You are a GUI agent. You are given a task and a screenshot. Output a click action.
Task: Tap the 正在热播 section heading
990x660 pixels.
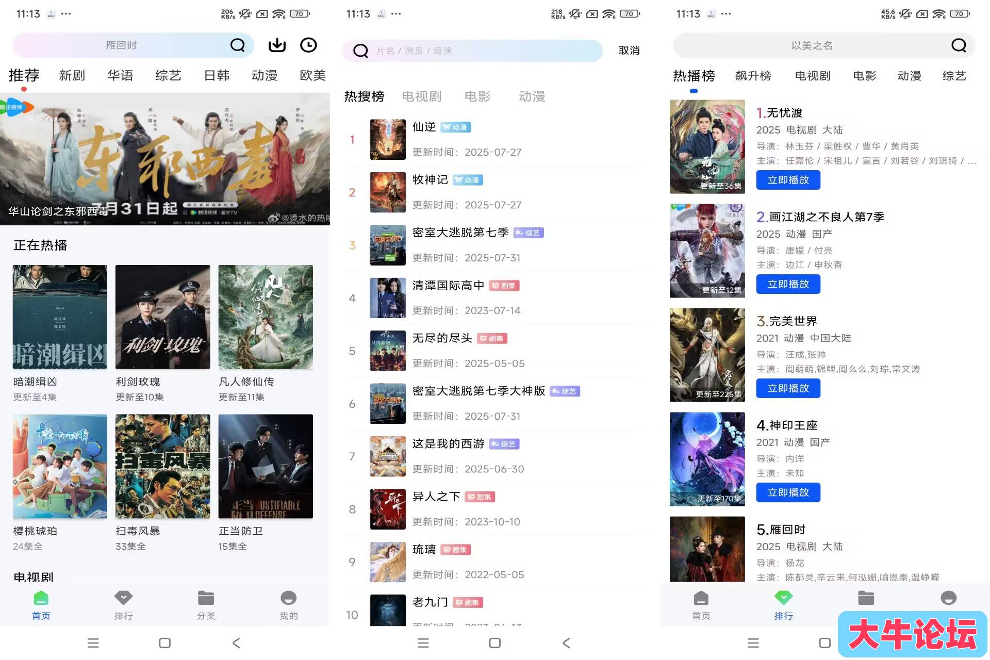40,245
